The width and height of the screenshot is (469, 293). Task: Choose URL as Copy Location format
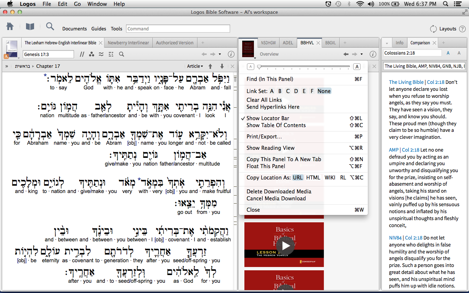click(298, 178)
